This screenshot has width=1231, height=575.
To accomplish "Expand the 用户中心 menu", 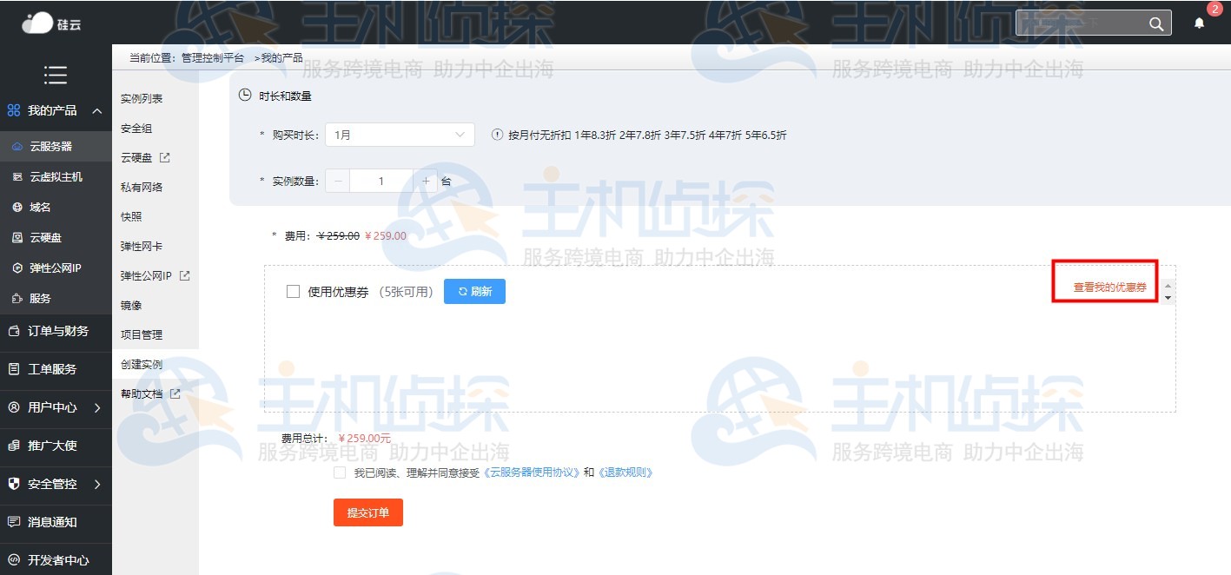I will click(x=56, y=406).
